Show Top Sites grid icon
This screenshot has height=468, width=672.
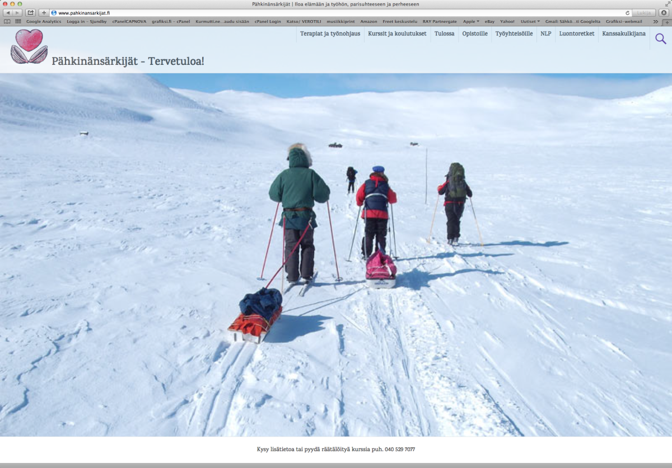[x=18, y=21]
